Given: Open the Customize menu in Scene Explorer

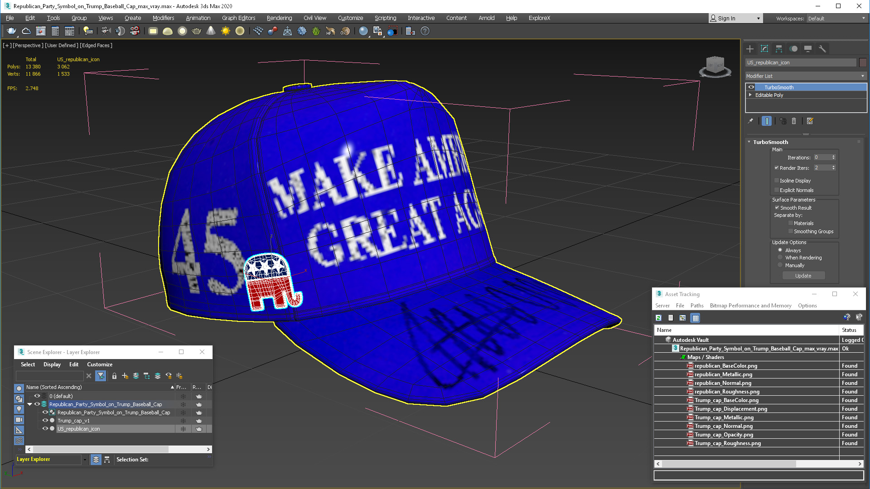Looking at the screenshot, I should click(100, 364).
